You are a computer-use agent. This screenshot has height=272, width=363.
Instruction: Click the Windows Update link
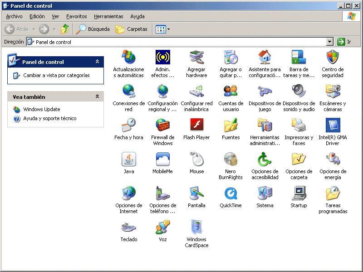pos(41,109)
